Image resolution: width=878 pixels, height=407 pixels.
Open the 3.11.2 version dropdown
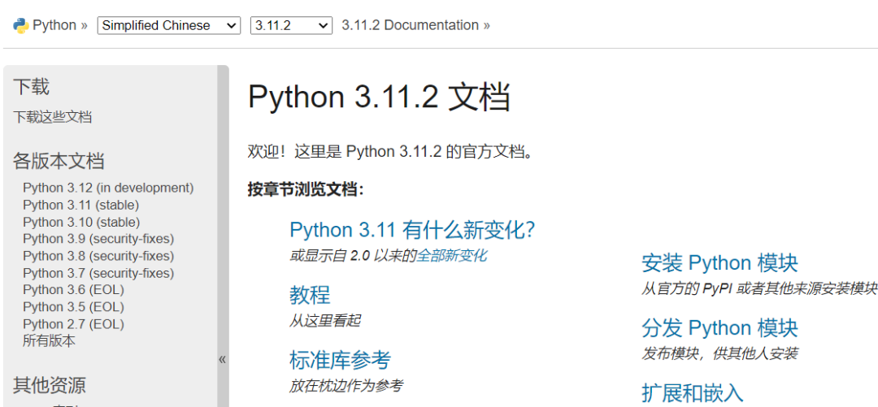point(291,25)
